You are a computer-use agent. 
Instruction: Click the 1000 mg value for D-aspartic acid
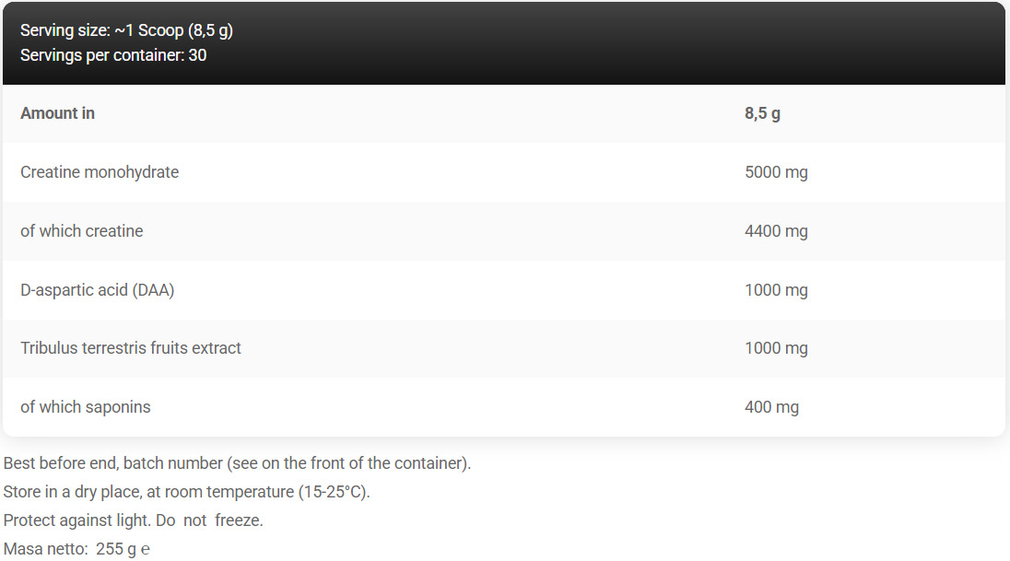tap(776, 290)
